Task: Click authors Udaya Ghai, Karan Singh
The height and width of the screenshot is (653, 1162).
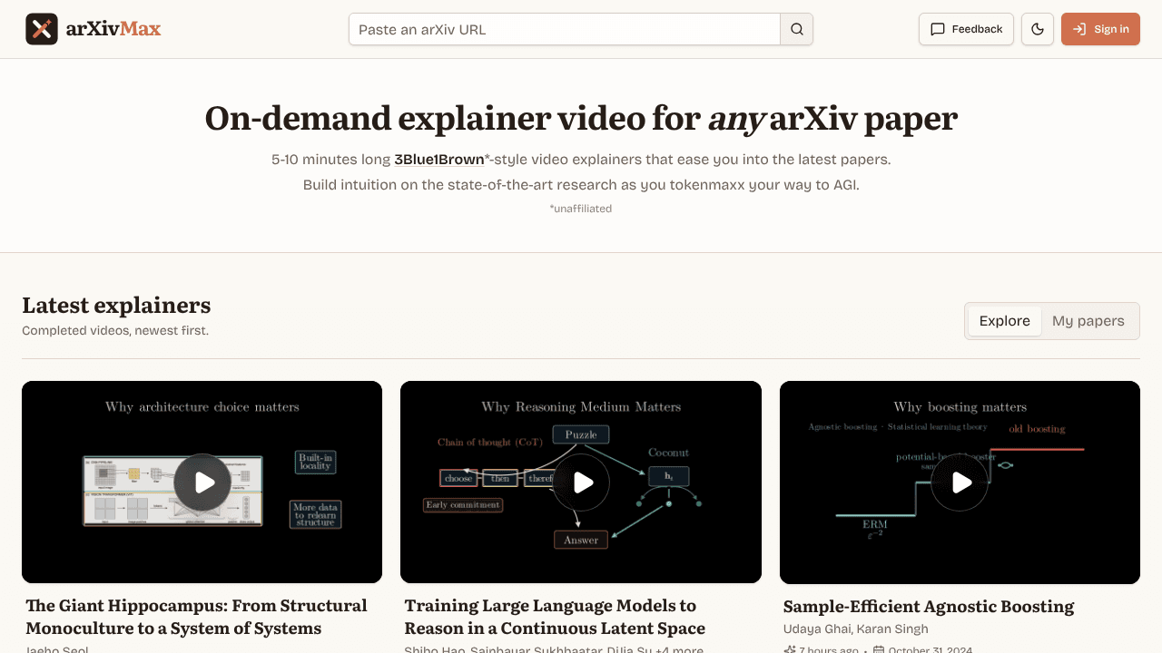Action: 856,629
